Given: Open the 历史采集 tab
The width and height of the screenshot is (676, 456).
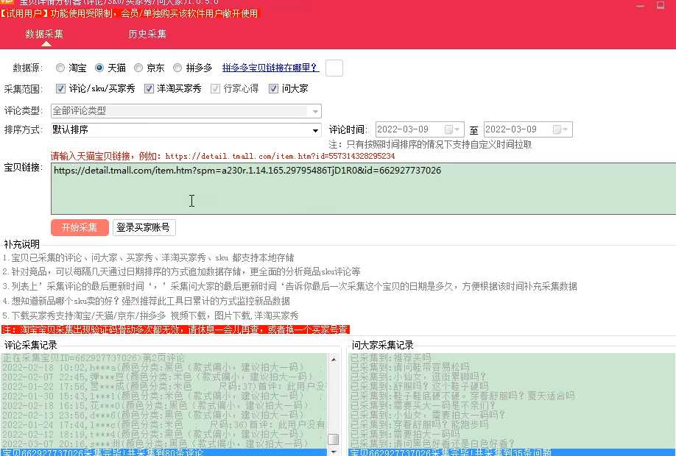Looking at the screenshot, I should pos(147,34).
